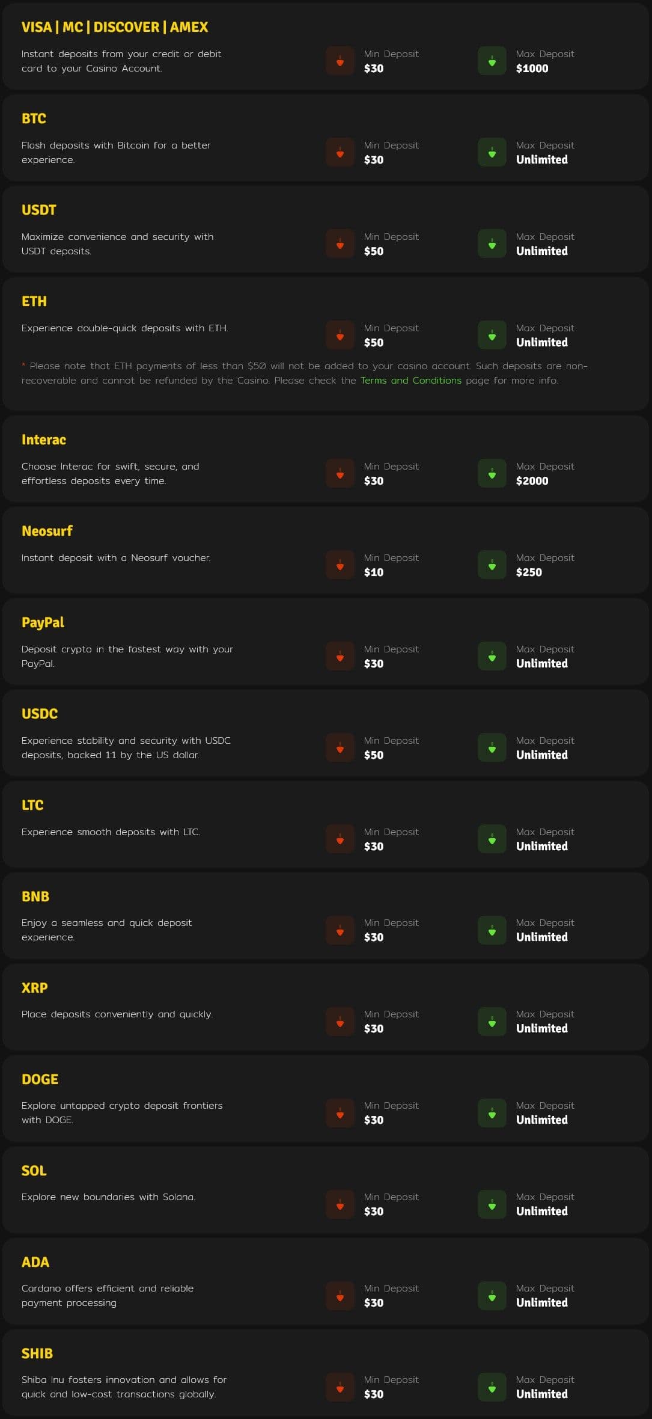Click the red deposit icon for LTC
The width and height of the screenshot is (652, 1419).
click(340, 839)
